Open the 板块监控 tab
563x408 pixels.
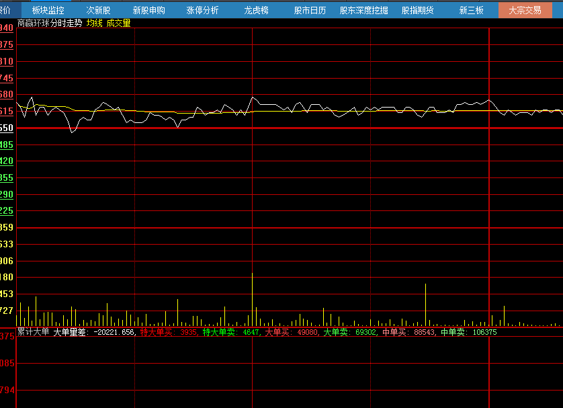click(48, 10)
